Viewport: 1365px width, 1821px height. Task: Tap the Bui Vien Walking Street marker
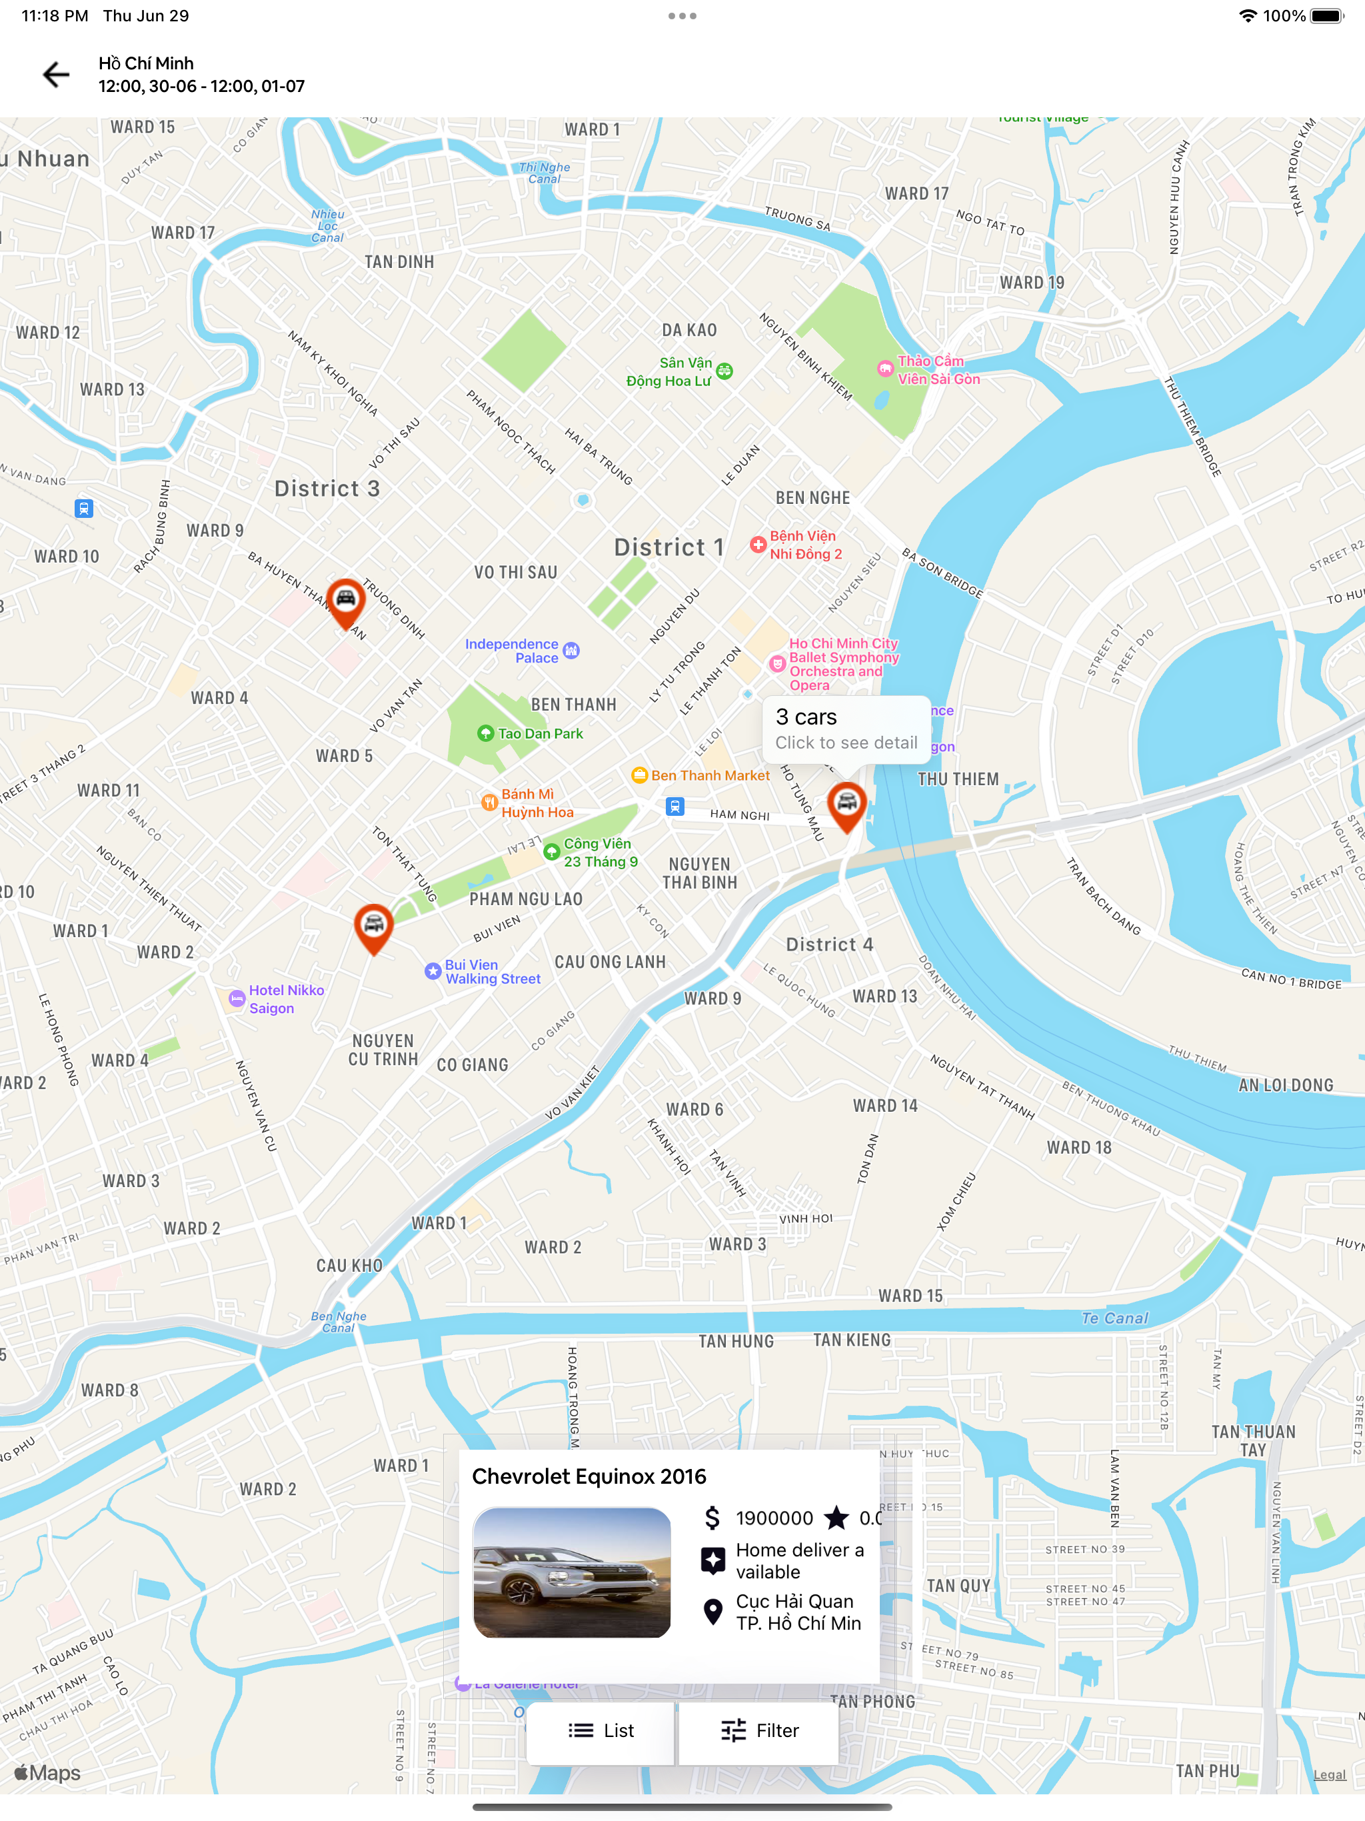433,971
